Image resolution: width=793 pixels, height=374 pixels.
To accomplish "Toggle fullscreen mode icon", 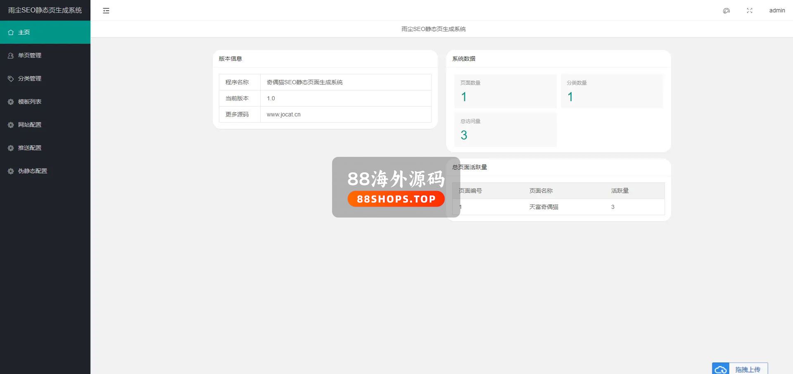I will tap(749, 11).
